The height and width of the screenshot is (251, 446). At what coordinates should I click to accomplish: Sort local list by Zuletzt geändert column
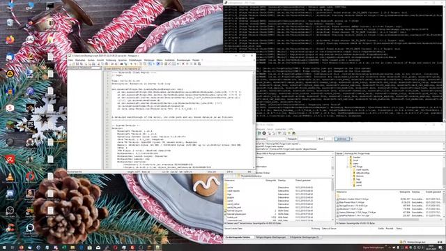[x=303, y=181]
